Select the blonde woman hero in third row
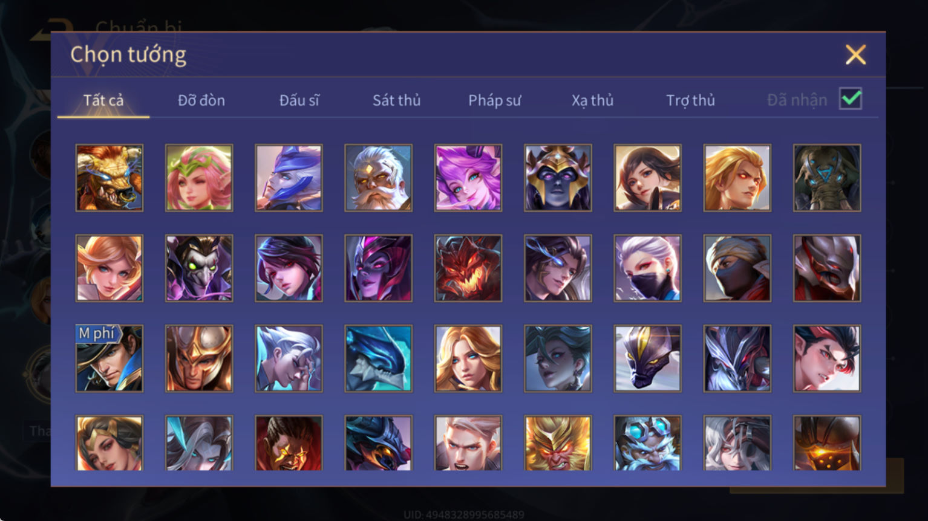928x521 pixels. point(468,358)
